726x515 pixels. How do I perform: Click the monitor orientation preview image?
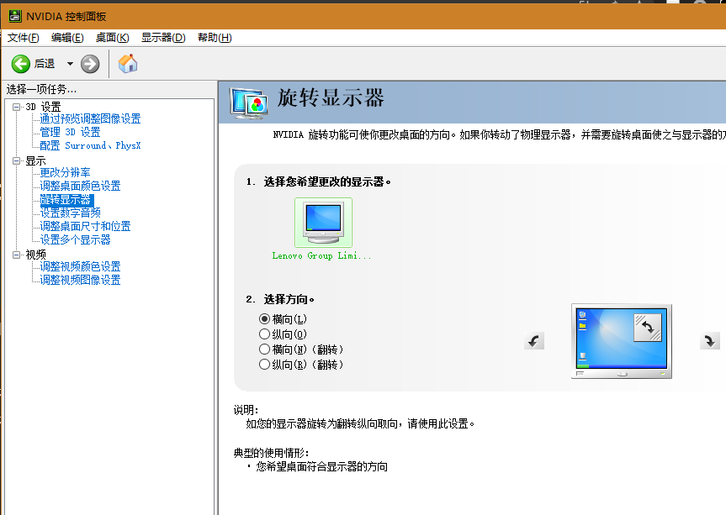[621, 340]
